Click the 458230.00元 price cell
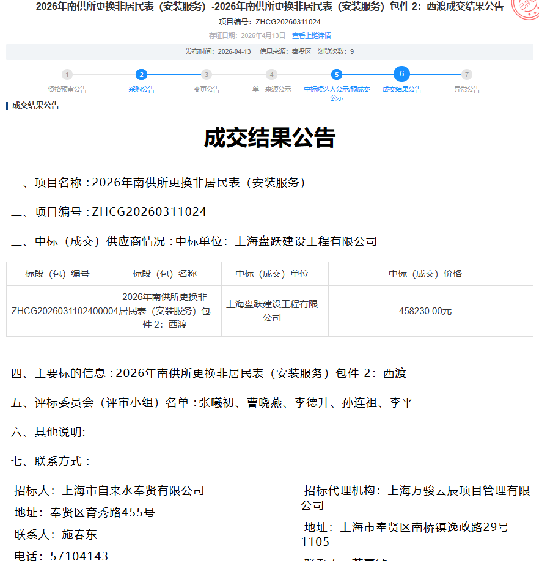This screenshot has width=539, height=561. click(x=425, y=310)
